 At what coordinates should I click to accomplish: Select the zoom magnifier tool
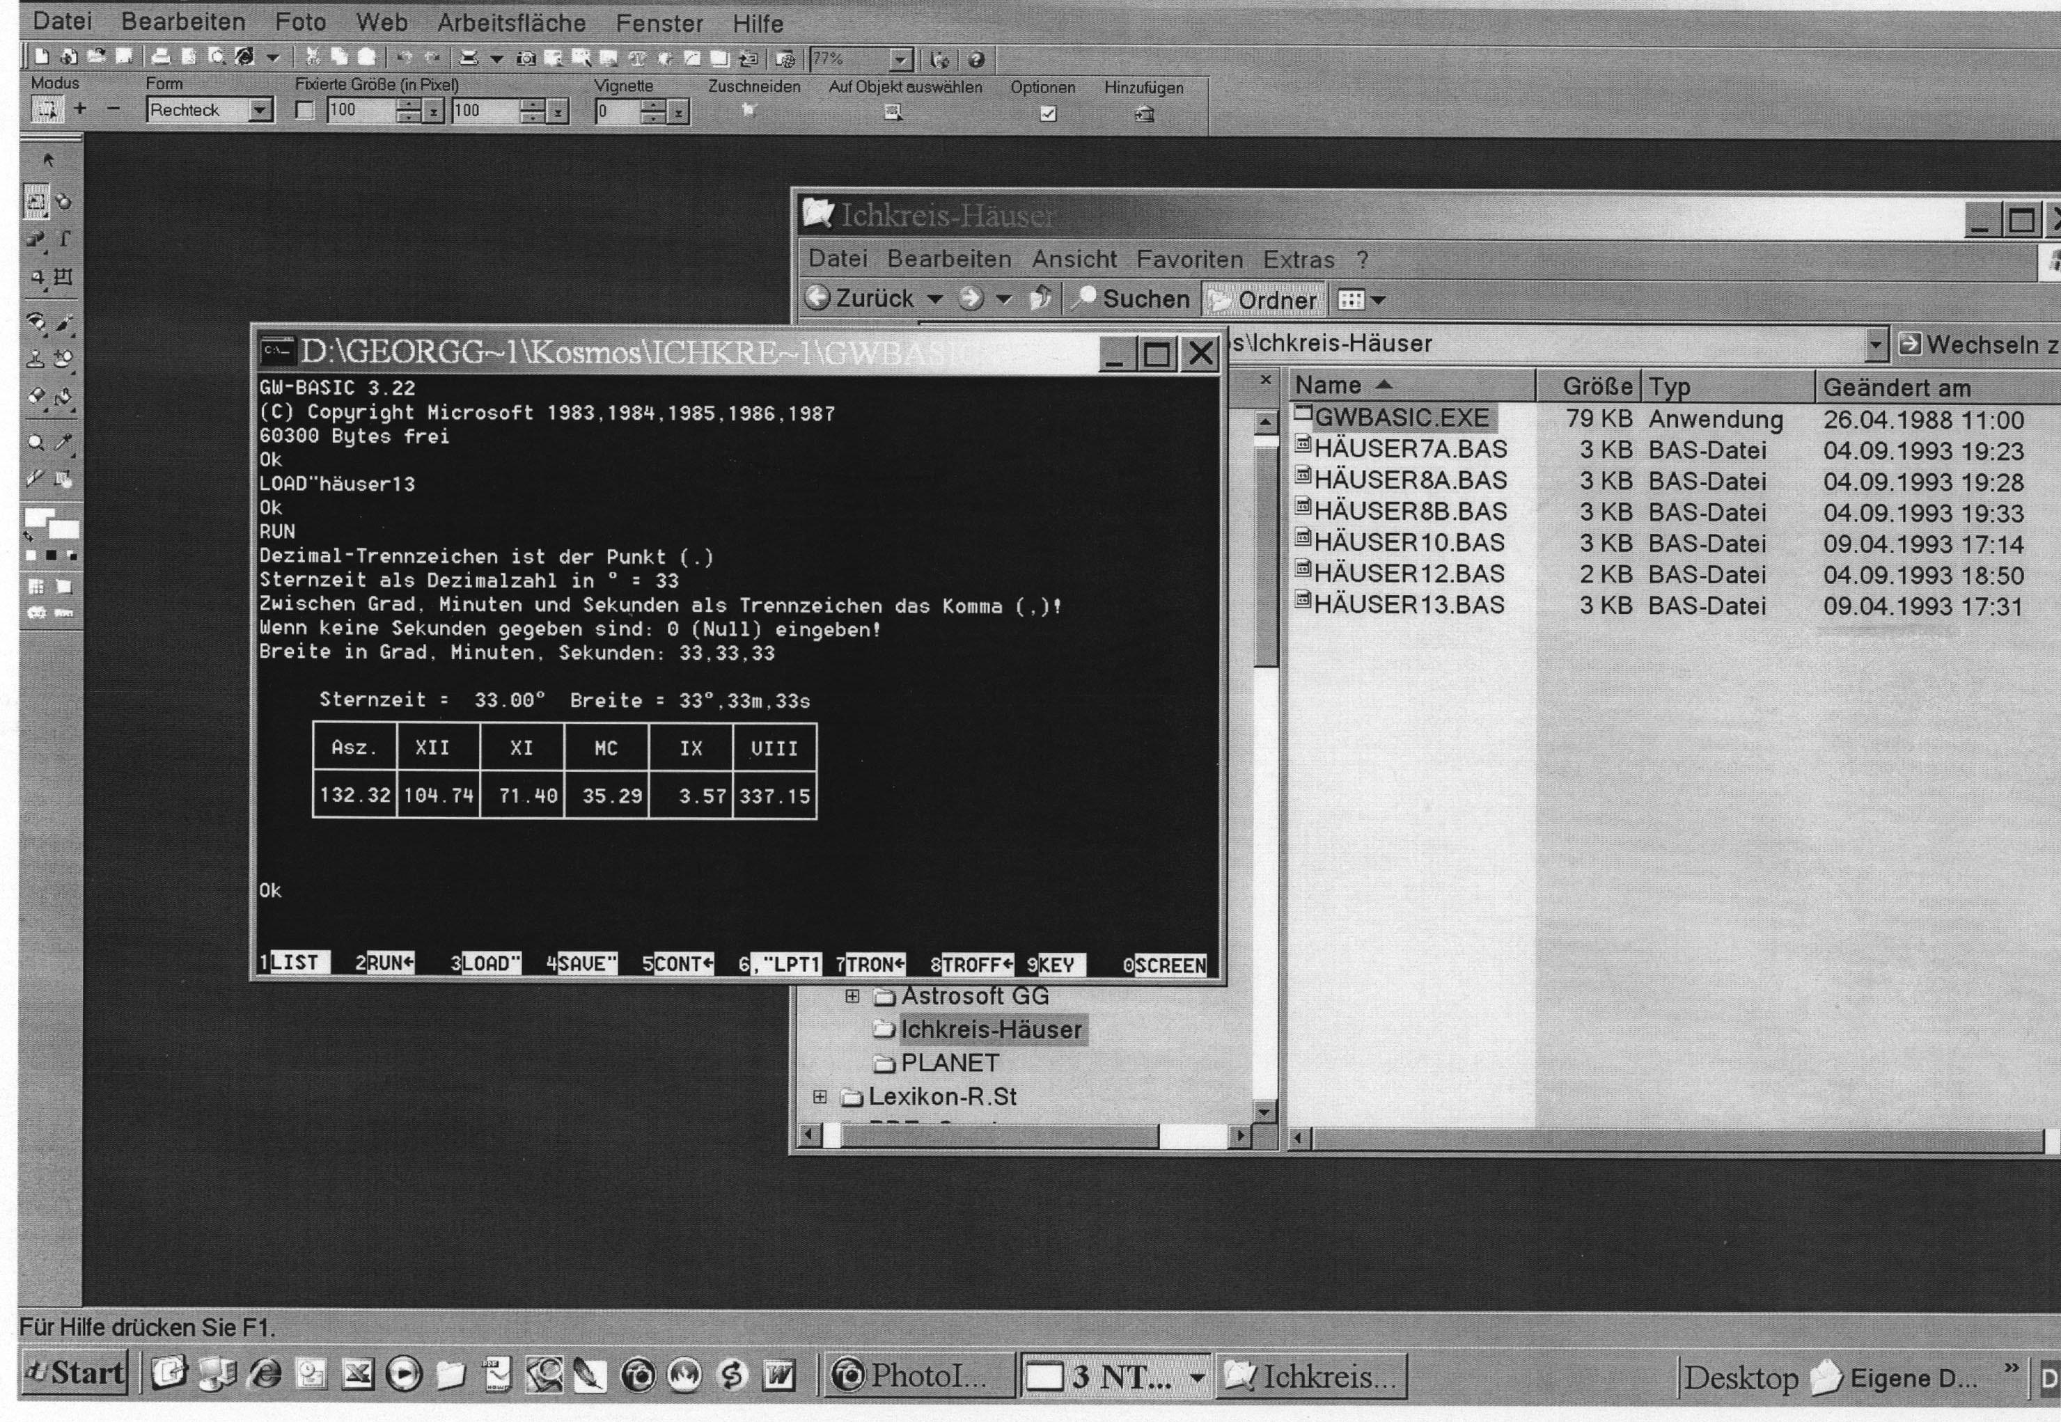coord(36,442)
